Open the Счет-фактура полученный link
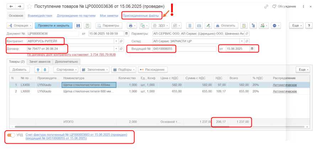Viewport: 324px width, 154px height. pyautogui.click(x=76, y=135)
